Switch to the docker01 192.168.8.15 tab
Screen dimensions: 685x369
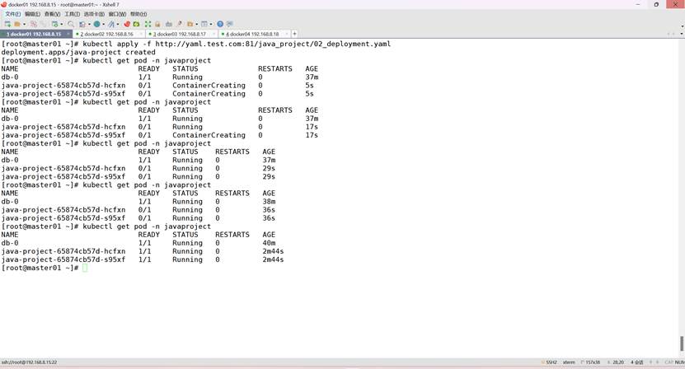click(x=34, y=34)
